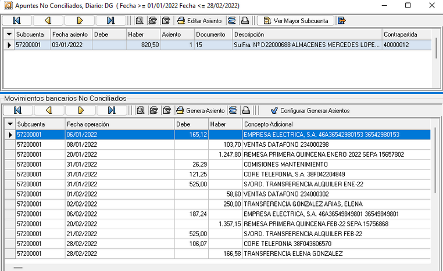Click Fecha operación column header
443x271 pixels.
pyautogui.click(x=120, y=124)
